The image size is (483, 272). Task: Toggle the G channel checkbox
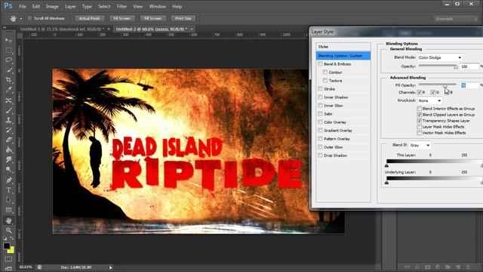[432, 92]
